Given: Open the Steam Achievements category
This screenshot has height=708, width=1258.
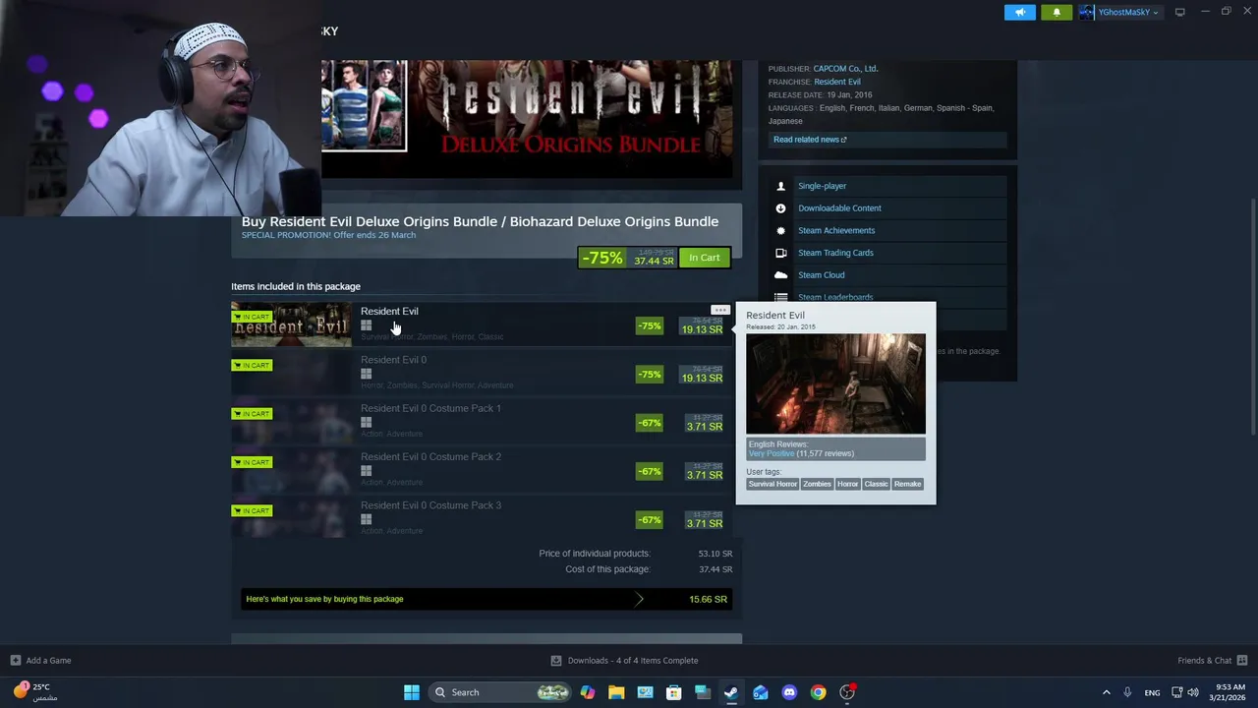Looking at the screenshot, I should (836, 230).
